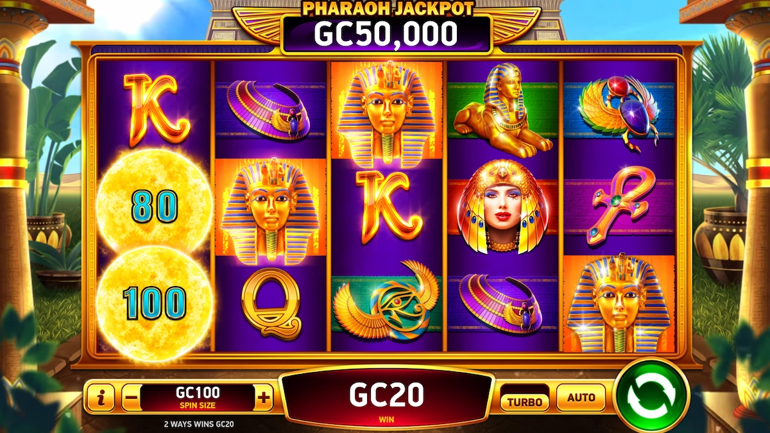Click the sun symbol showing 100

pyautogui.click(x=154, y=303)
